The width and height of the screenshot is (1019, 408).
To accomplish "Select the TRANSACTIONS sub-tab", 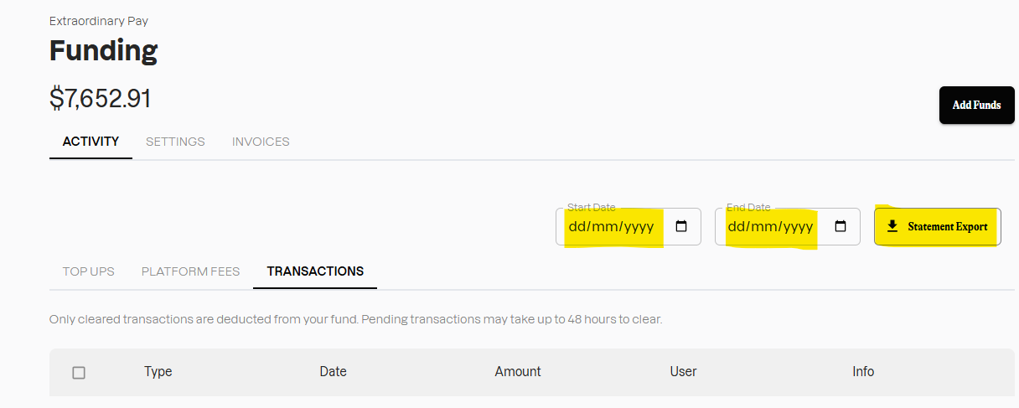I will tap(315, 271).
